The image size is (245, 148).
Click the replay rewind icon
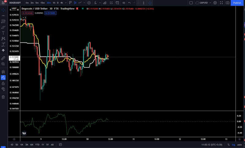pos(124,3)
